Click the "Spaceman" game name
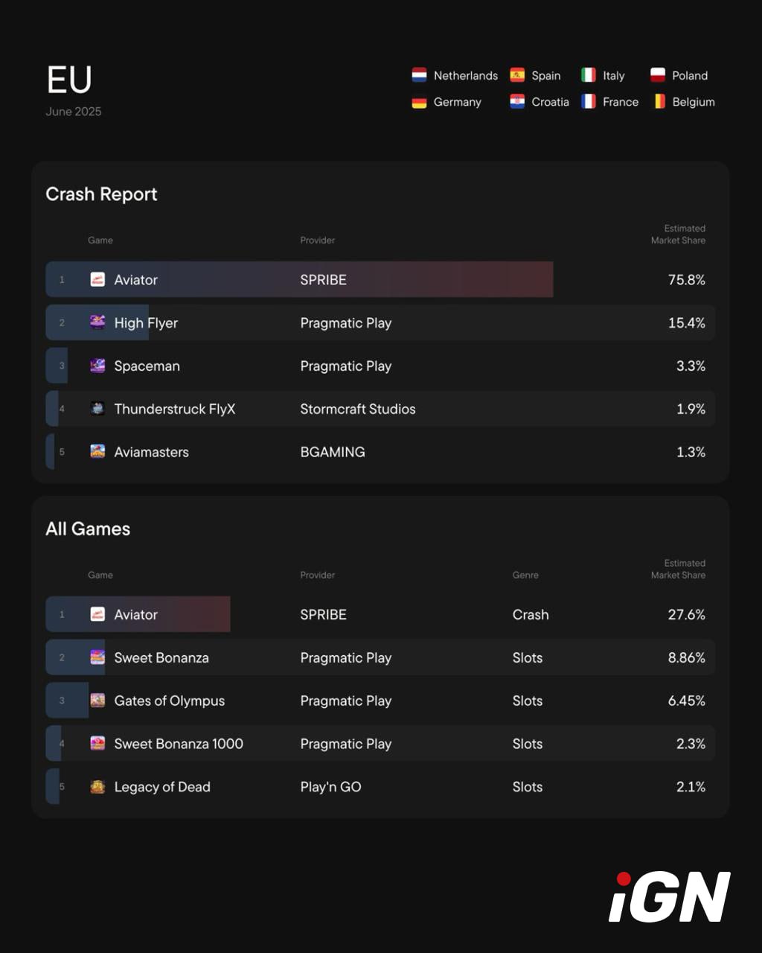 click(x=147, y=366)
